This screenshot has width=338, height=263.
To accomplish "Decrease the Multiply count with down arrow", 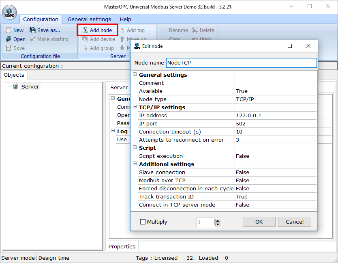I will click(218, 224).
